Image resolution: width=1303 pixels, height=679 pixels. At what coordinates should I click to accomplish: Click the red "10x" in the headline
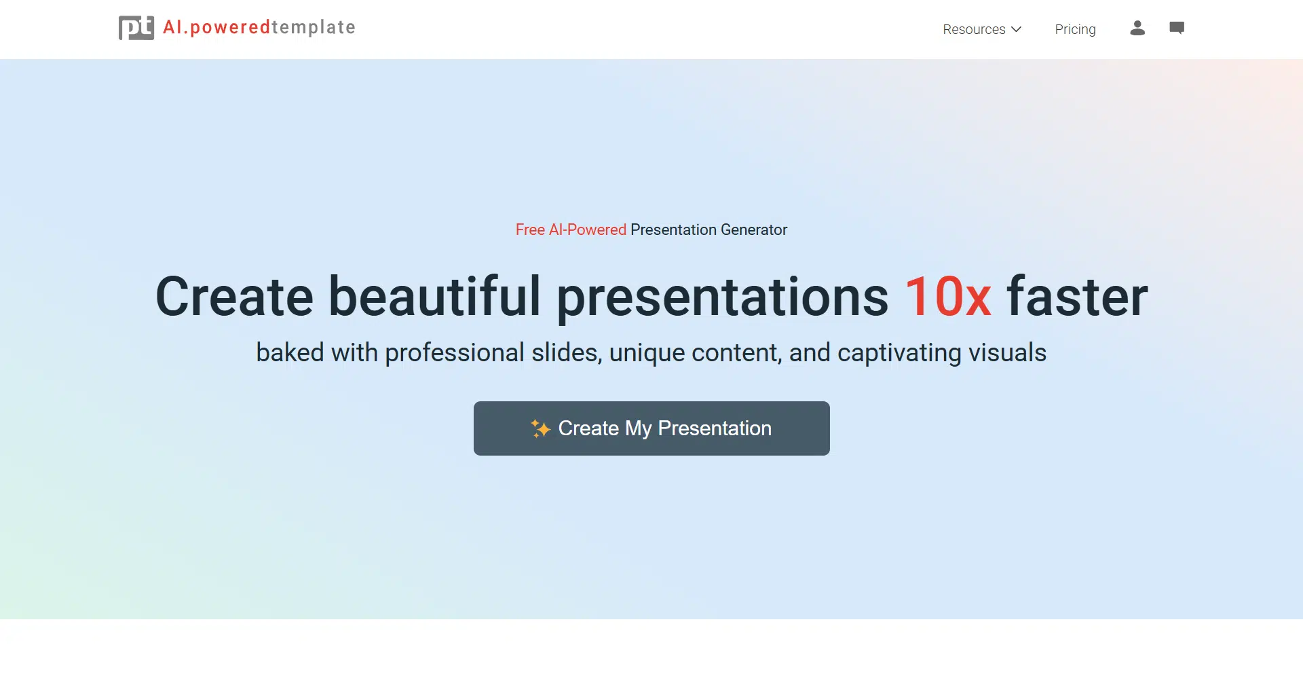pos(948,296)
